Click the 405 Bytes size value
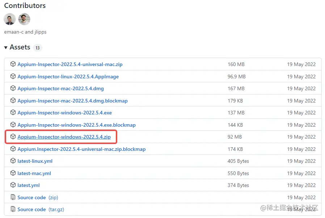Screen dimensions: 325x218 pyautogui.click(x=238, y=161)
